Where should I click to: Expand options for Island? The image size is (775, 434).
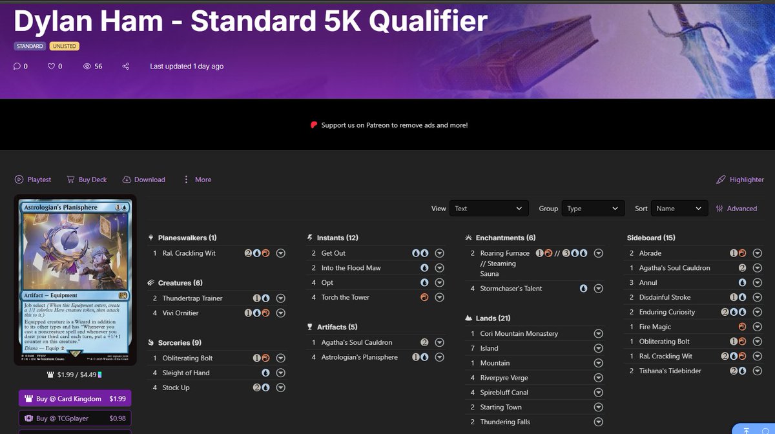599,349
